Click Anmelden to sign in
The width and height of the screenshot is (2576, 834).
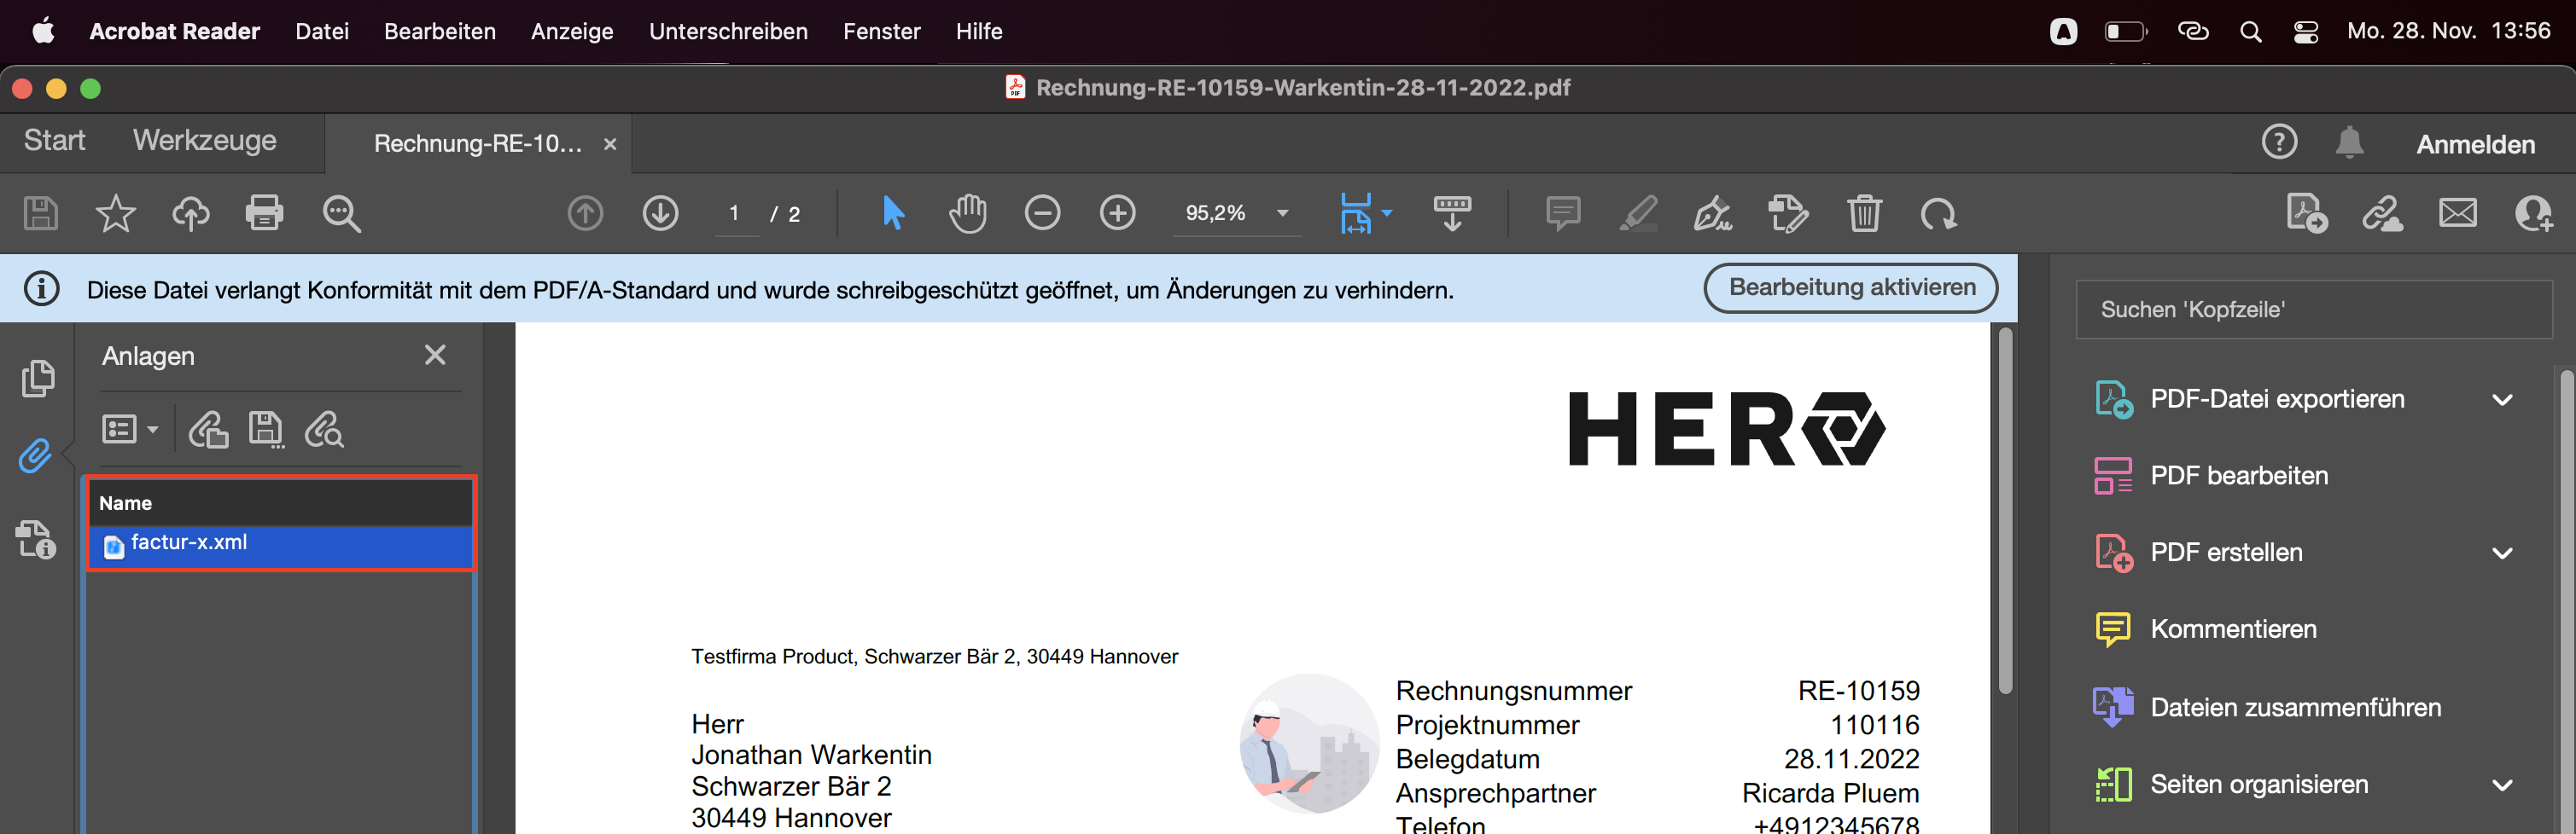[2475, 145]
